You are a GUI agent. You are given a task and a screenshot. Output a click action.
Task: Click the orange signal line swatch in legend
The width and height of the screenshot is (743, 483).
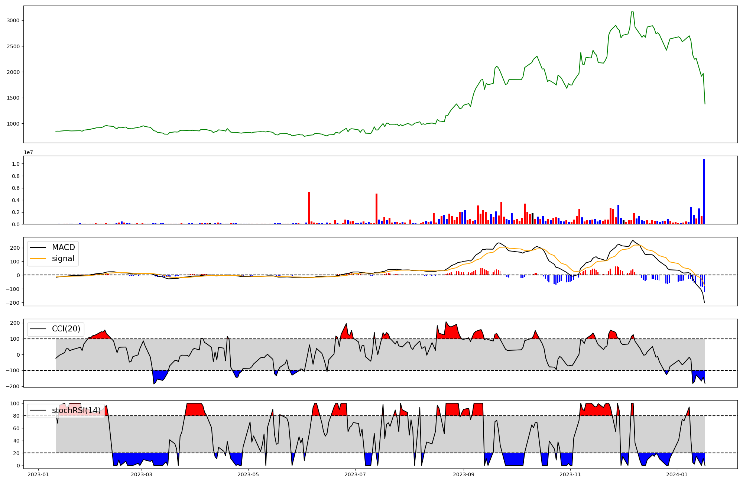tap(38, 259)
